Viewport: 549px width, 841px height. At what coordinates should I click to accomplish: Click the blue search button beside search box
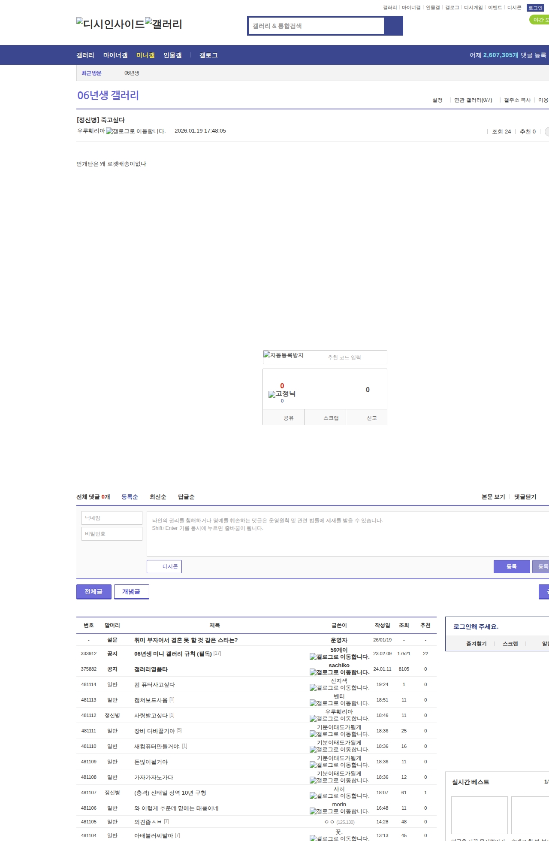[x=393, y=26]
